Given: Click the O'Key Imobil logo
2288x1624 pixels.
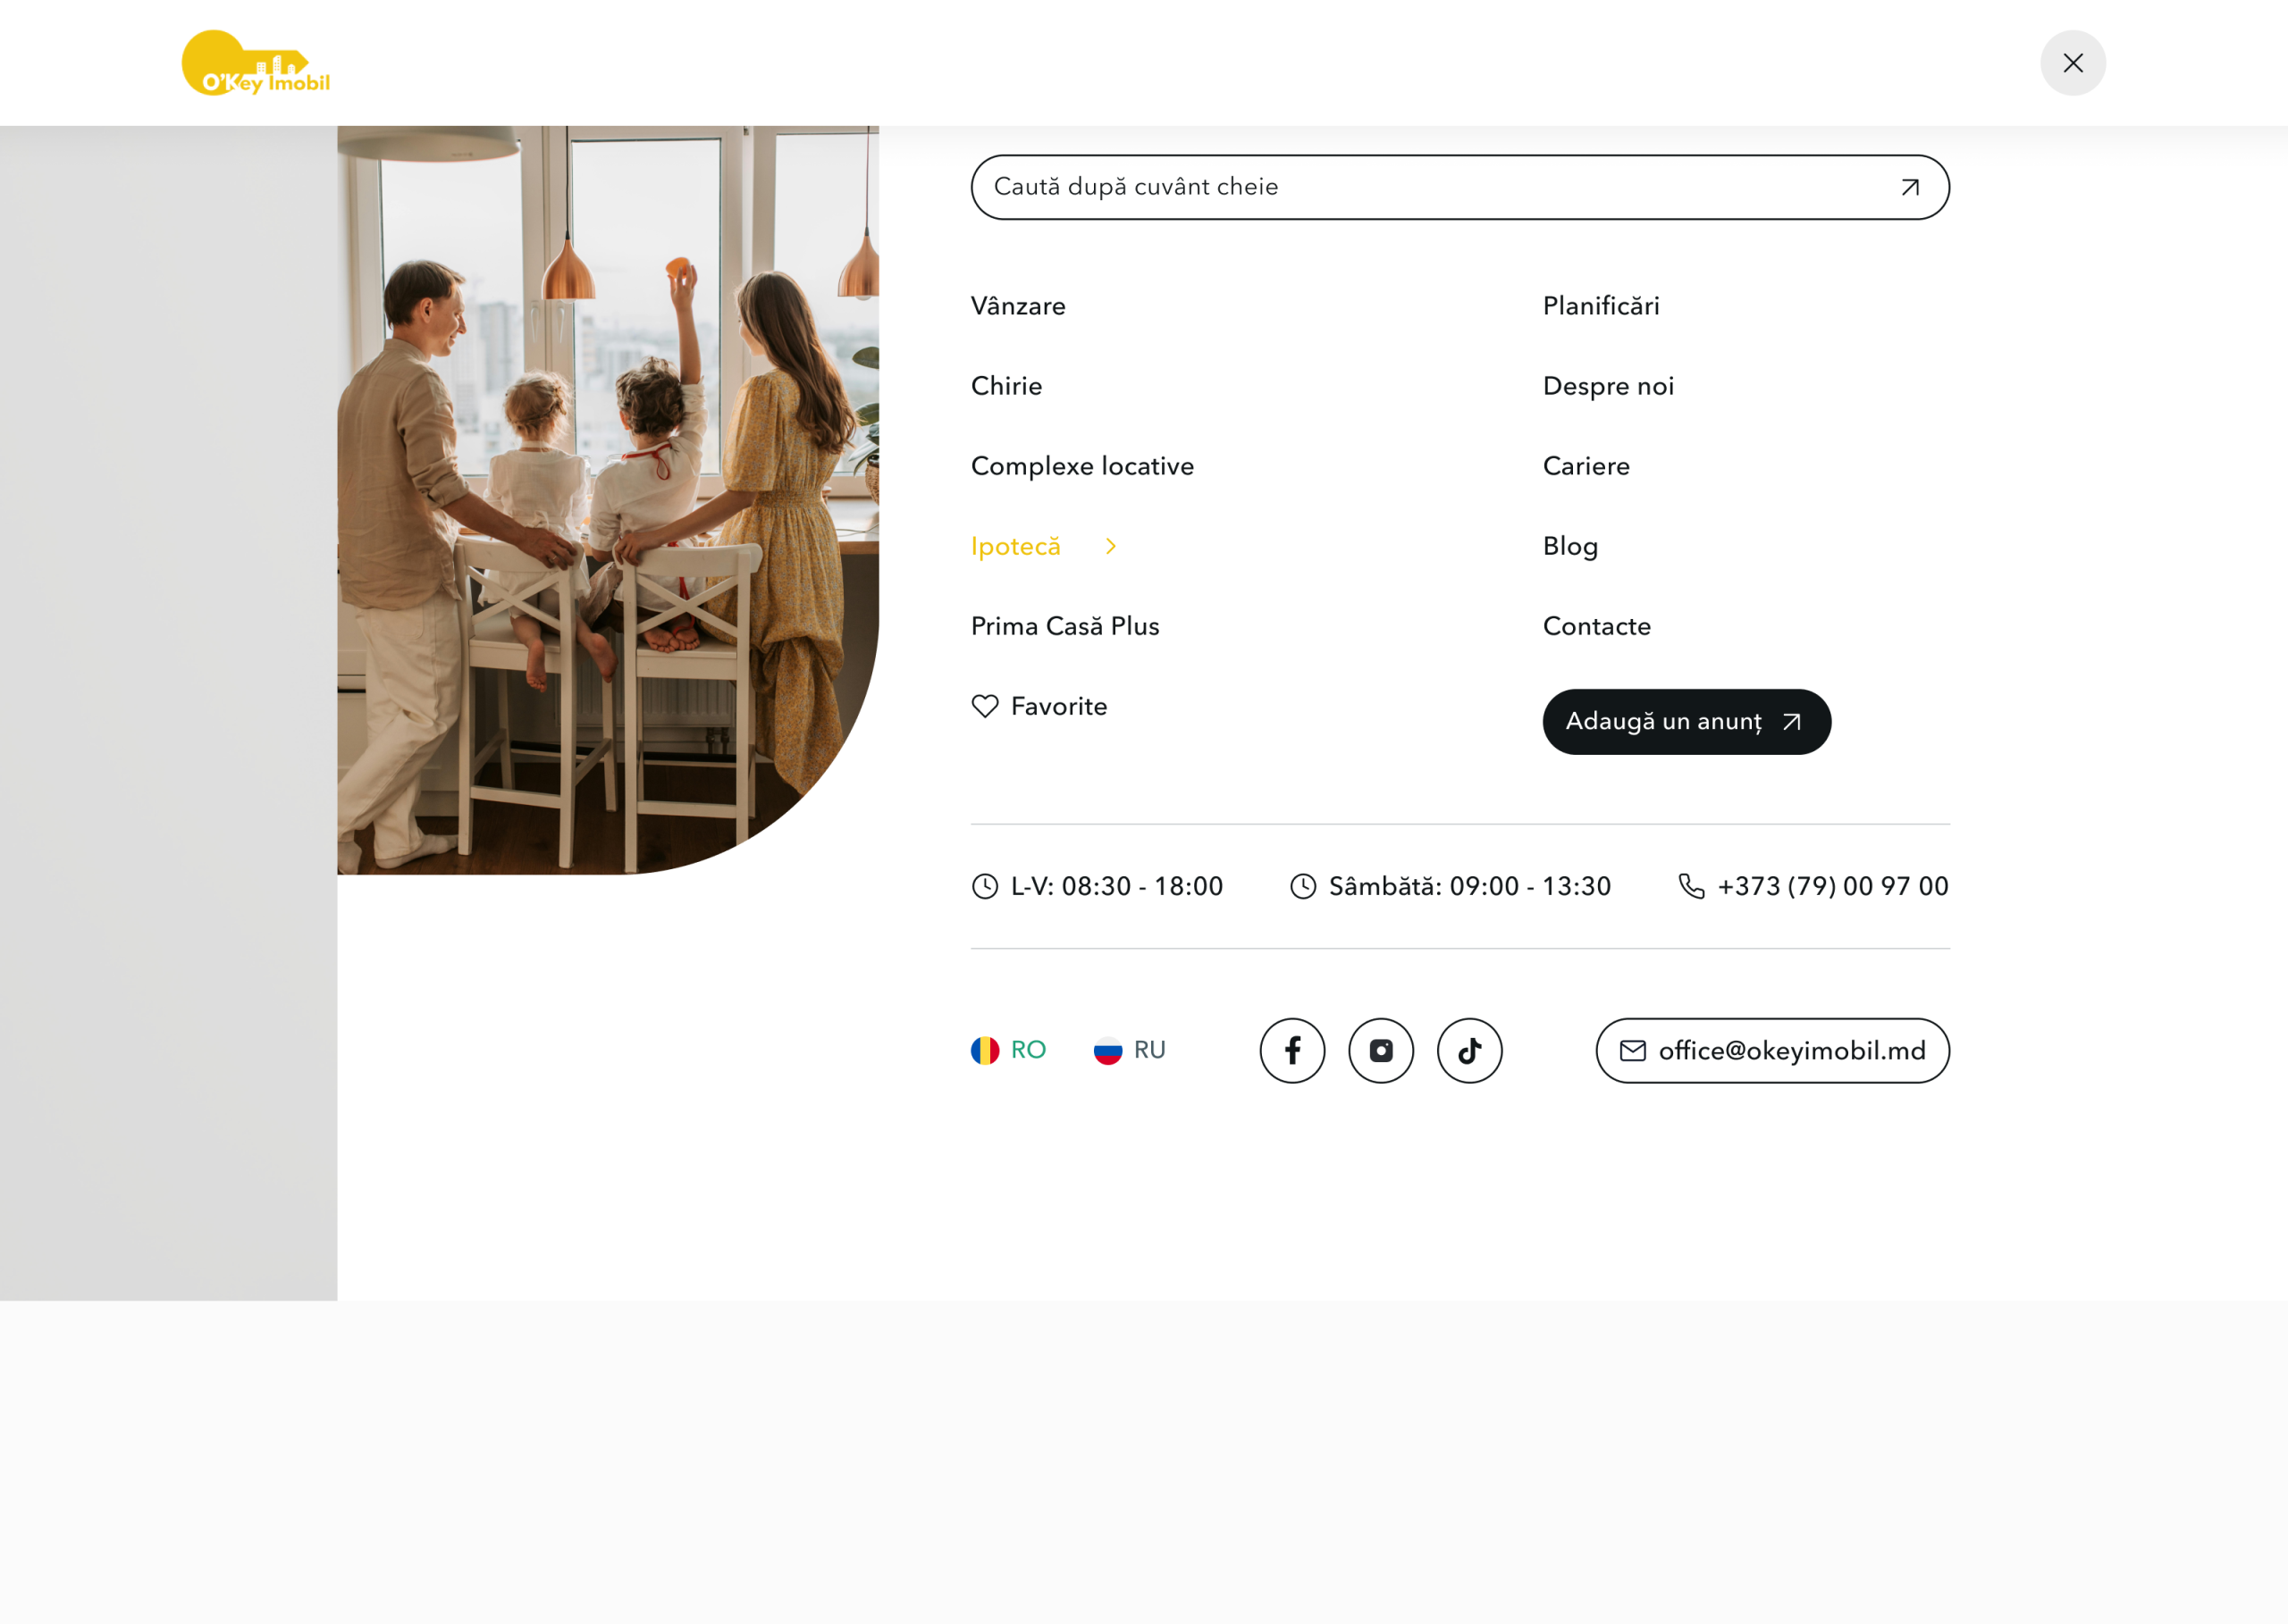Looking at the screenshot, I should coord(257,63).
